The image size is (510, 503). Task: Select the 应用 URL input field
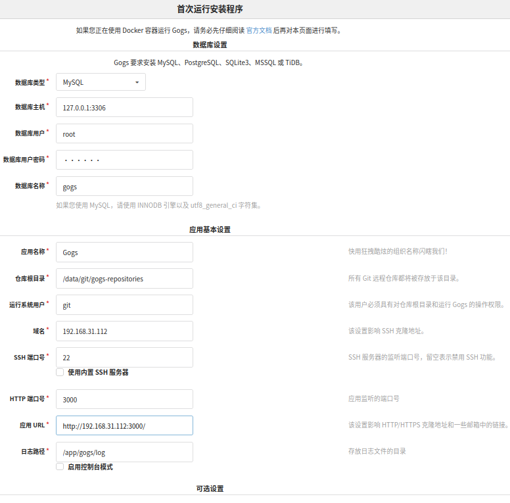[125, 425]
